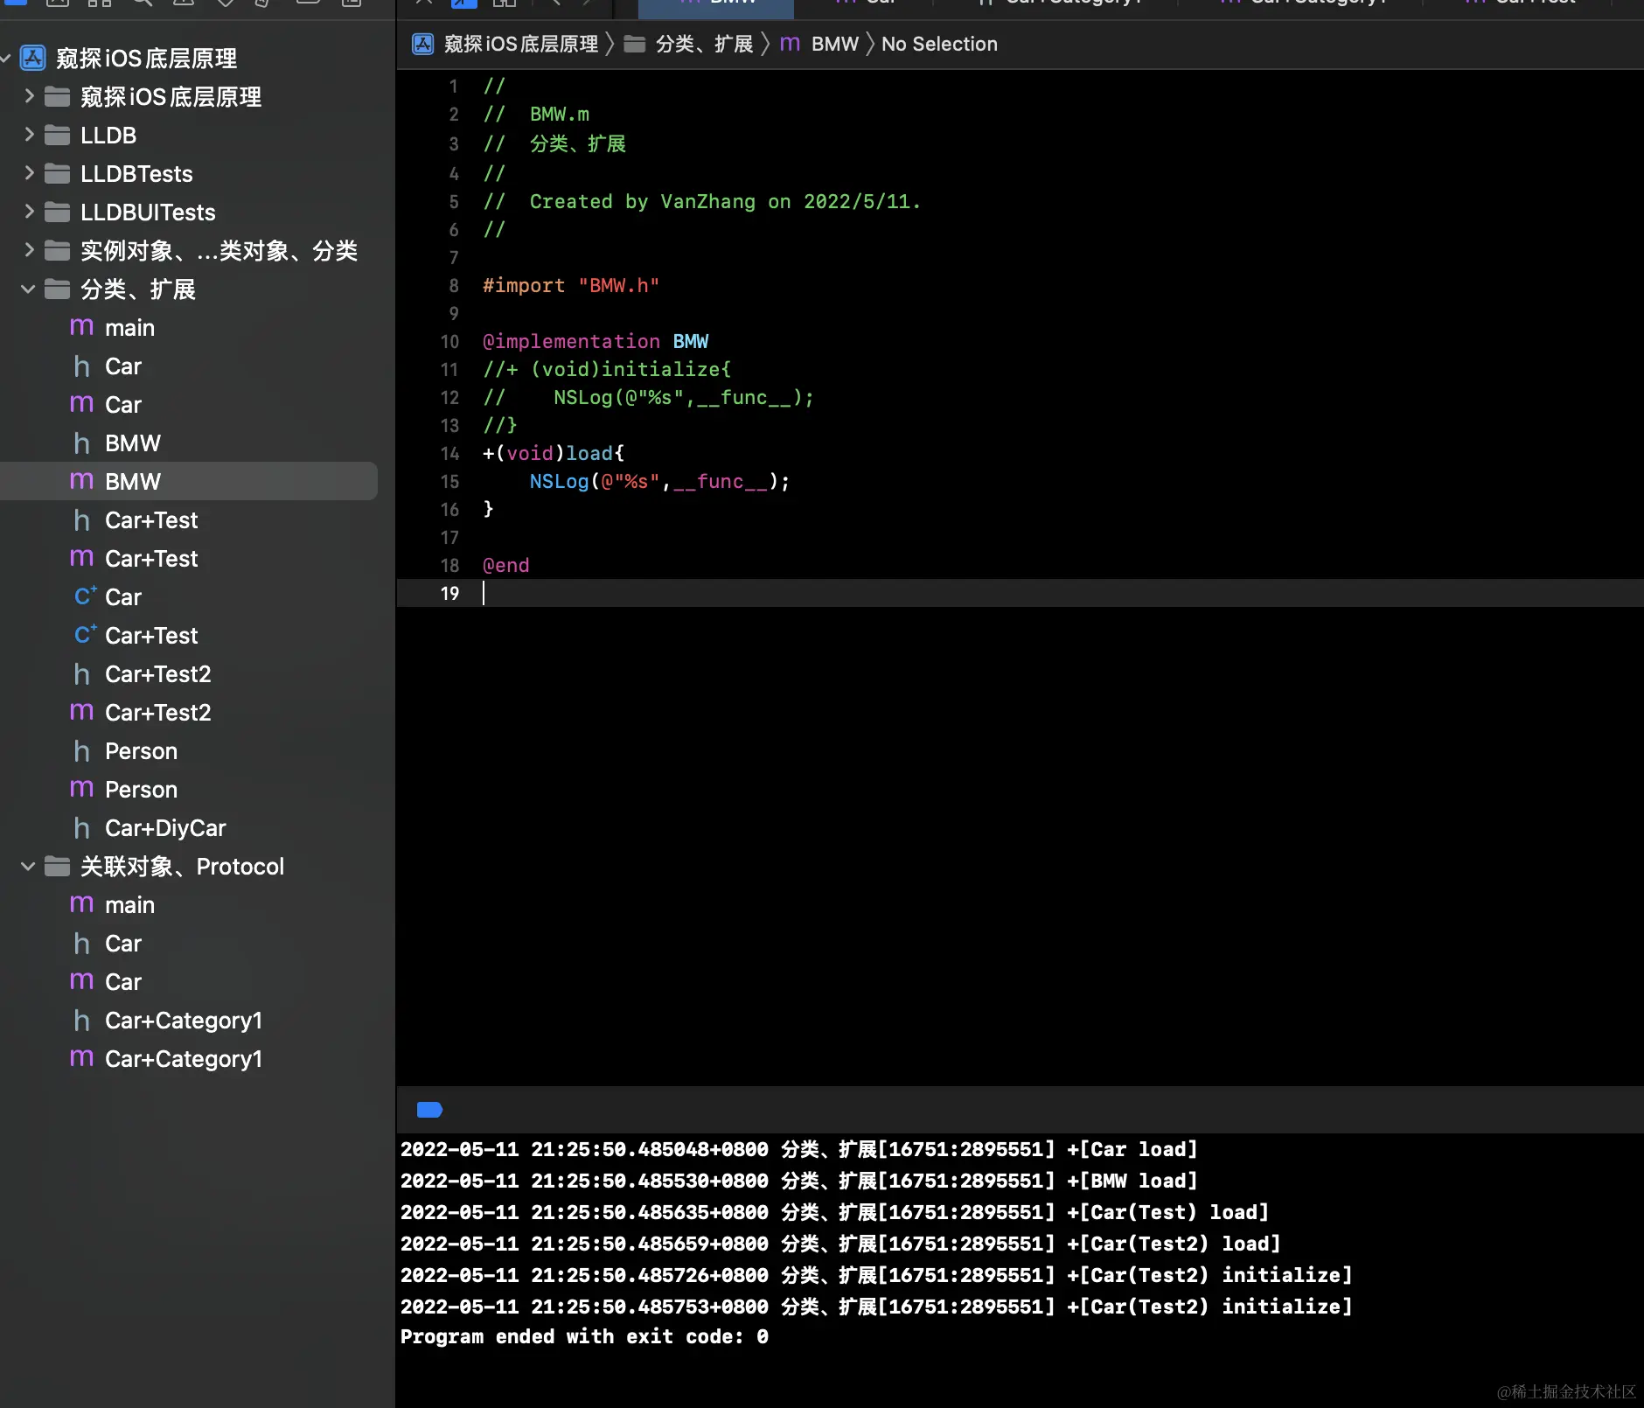Click the Created by VanZhang comment line
Screen dimensions: 1644x1408
[702, 201]
